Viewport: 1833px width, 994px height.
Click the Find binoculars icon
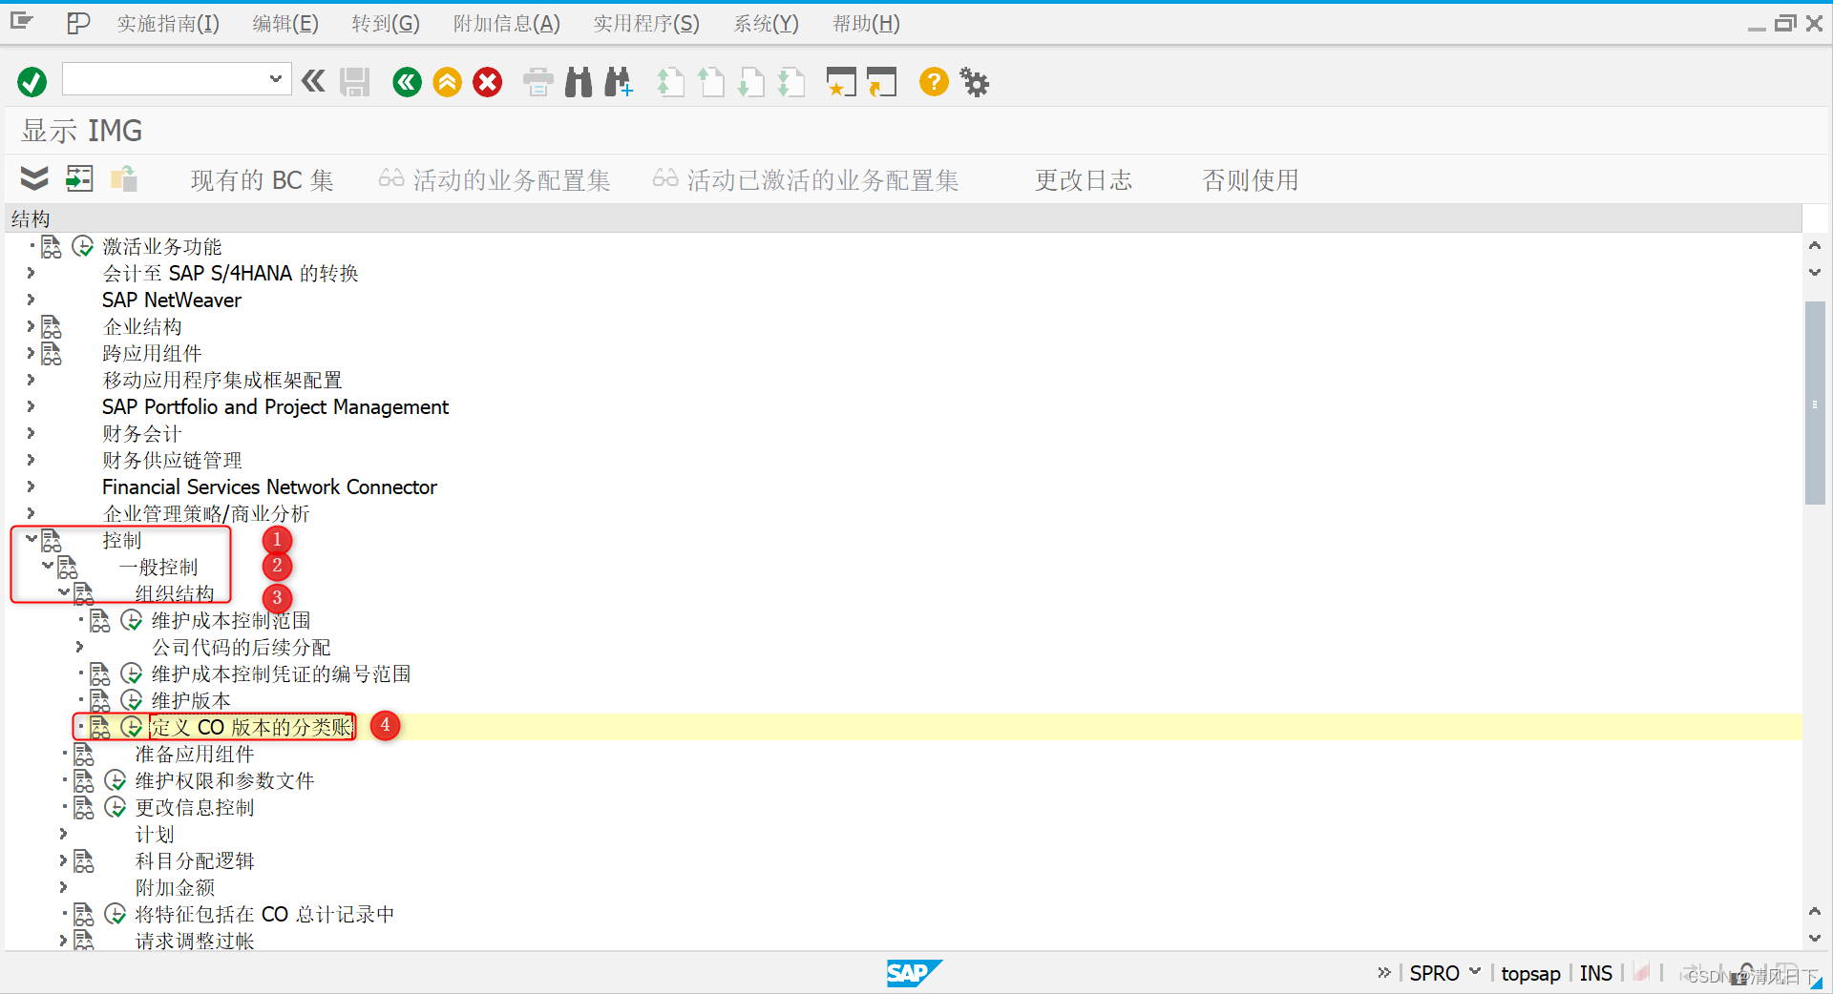pyautogui.click(x=578, y=82)
